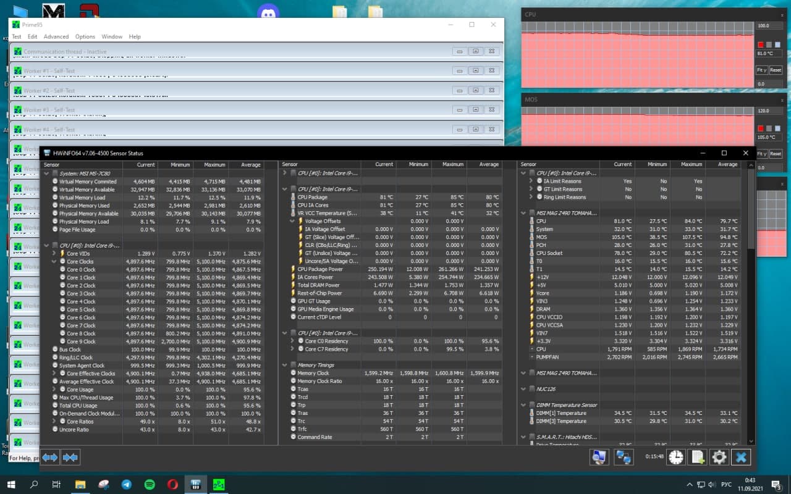
Task: Expand IA Limit Reasons
Action: pyautogui.click(x=531, y=182)
